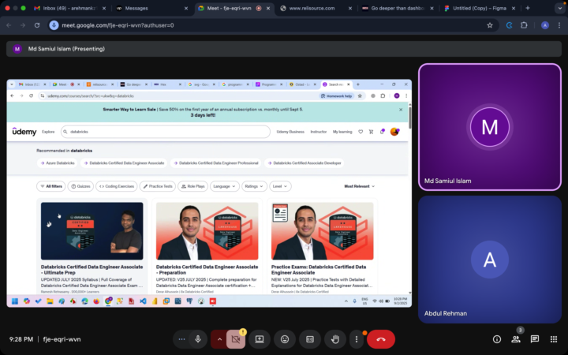Switch to the Messages browser tab
Viewport: 568px width, 355px height.
point(151,8)
